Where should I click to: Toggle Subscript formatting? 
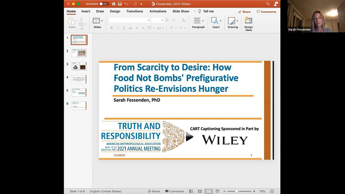pyautogui.click(x=143, y=28)
